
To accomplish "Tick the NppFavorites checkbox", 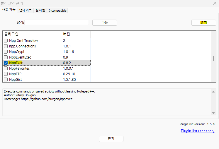I will click(6, 68).
